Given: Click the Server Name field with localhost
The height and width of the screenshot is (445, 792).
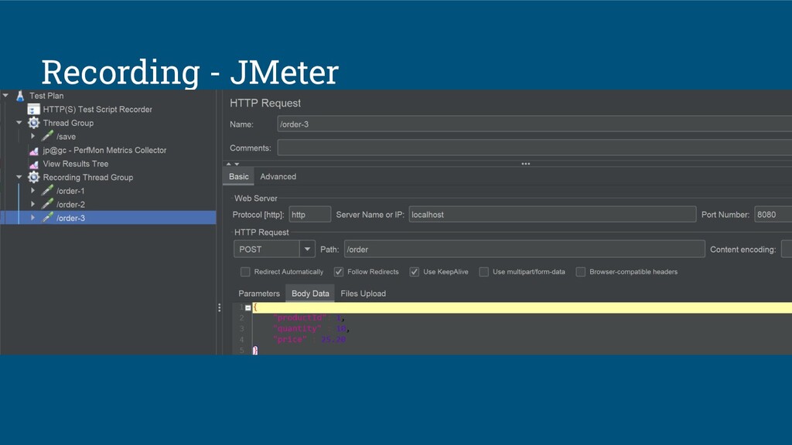Looking at the screenshot, I should [552, 215].
